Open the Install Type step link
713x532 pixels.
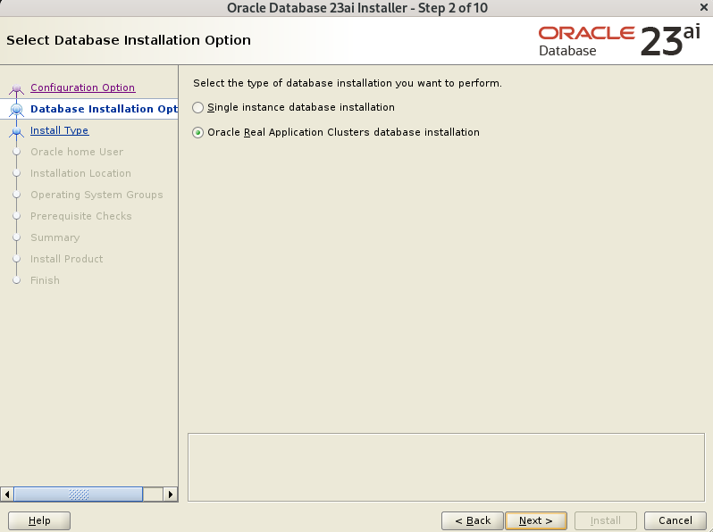[60, 130]
